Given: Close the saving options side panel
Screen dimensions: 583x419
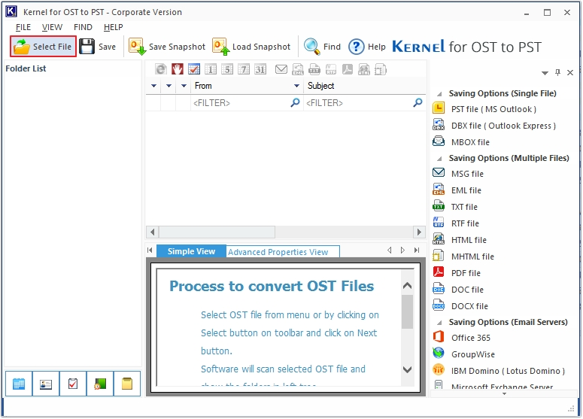Looking at the screenshot, I should coord(570,72).
